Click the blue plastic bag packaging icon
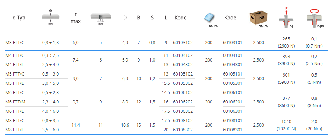330x136 pixels. pos(209,19)
